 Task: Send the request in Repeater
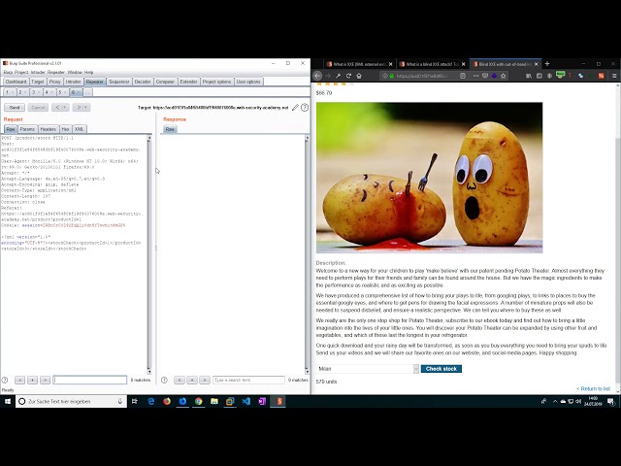(x=15, y=108)
